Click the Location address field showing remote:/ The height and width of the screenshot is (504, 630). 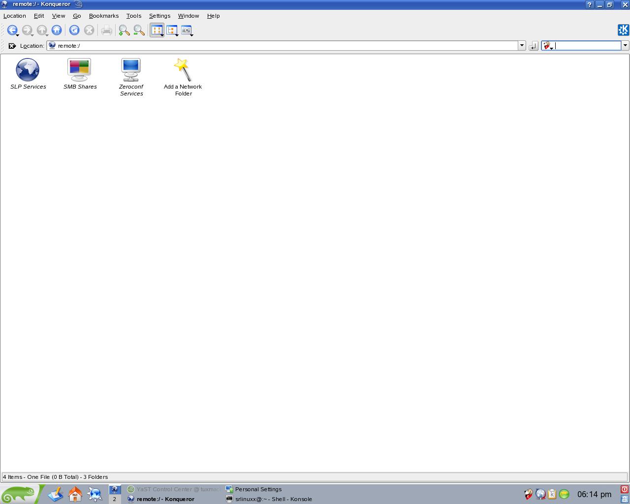click(283, 46)
